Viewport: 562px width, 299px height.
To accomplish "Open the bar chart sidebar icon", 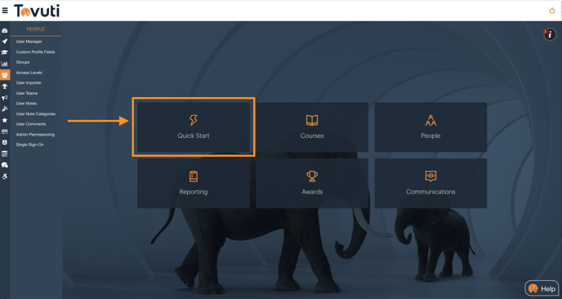I will click(x=5, y=64).
